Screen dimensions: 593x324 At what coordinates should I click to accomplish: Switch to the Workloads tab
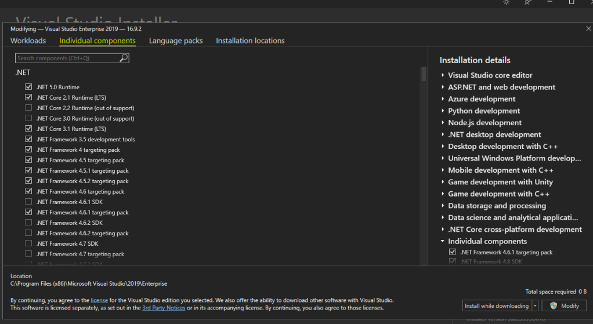pyautogui.click(x=28, y=41)
